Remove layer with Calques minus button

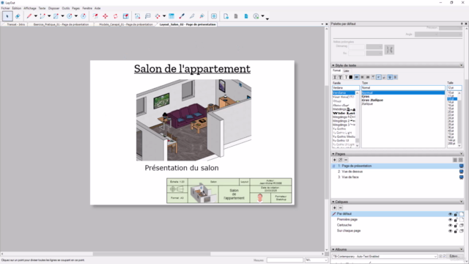click(x=340, y=208)
